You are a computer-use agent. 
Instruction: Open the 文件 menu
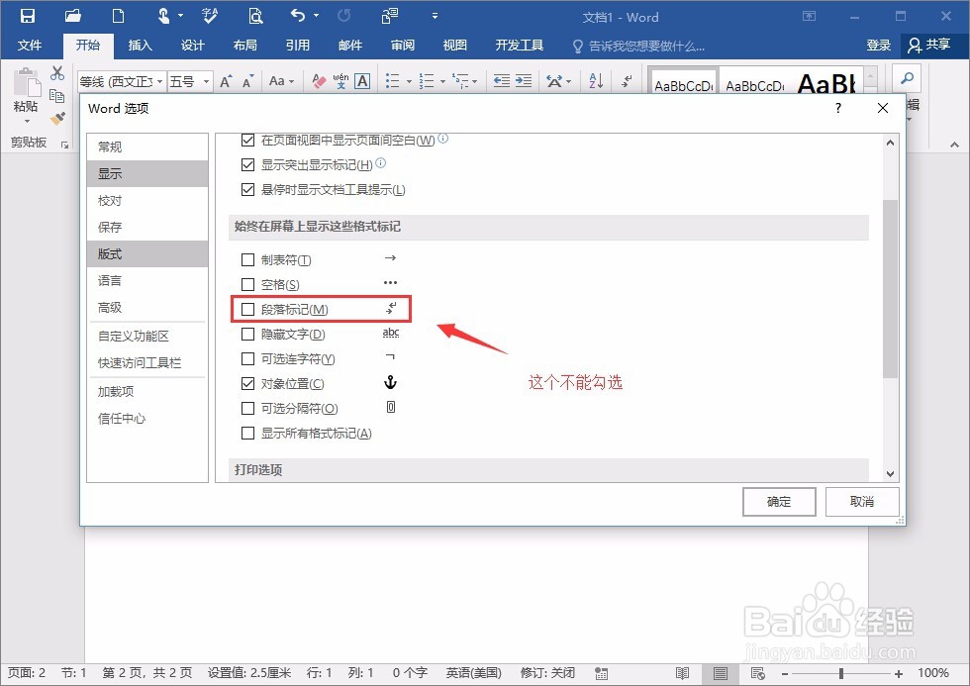[x=31, y=45]
